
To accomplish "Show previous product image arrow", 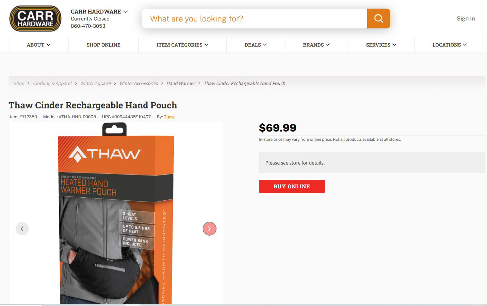I will coord(22,229).
